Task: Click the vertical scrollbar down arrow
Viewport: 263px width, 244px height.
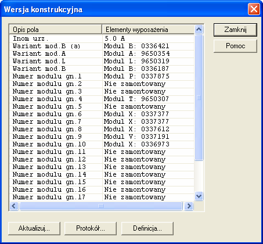Action: click(199, 196)
